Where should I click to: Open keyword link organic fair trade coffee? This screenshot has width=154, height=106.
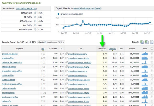pos(12,71)
